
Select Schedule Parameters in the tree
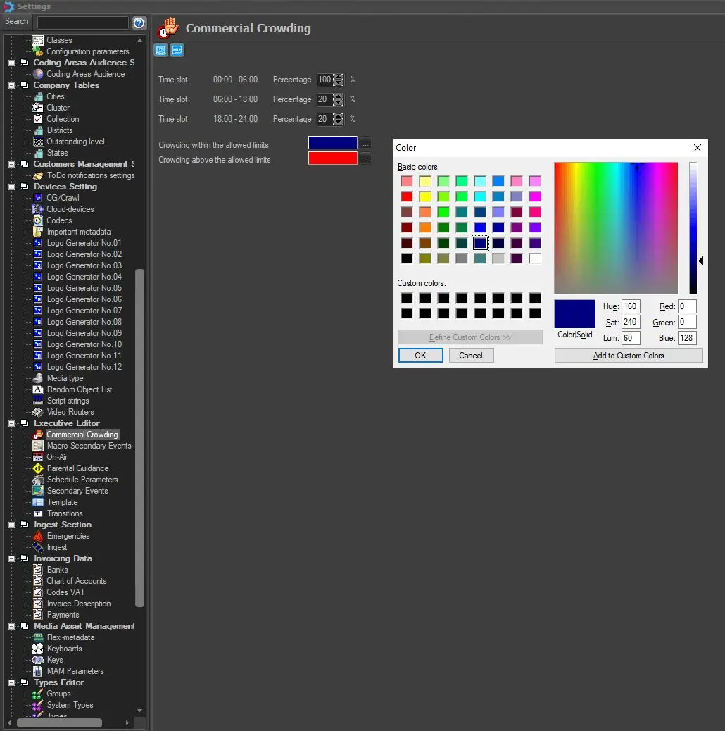click(82, 480)
